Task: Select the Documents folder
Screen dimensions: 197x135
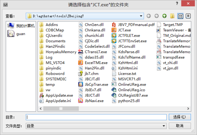Action: pos(52,41)
